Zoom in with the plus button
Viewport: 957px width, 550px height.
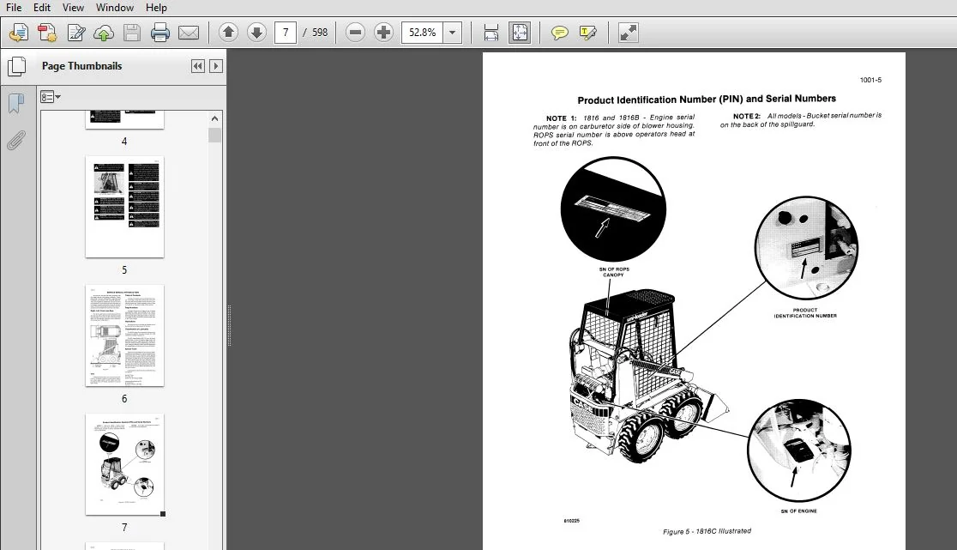[x=383, y=33]
